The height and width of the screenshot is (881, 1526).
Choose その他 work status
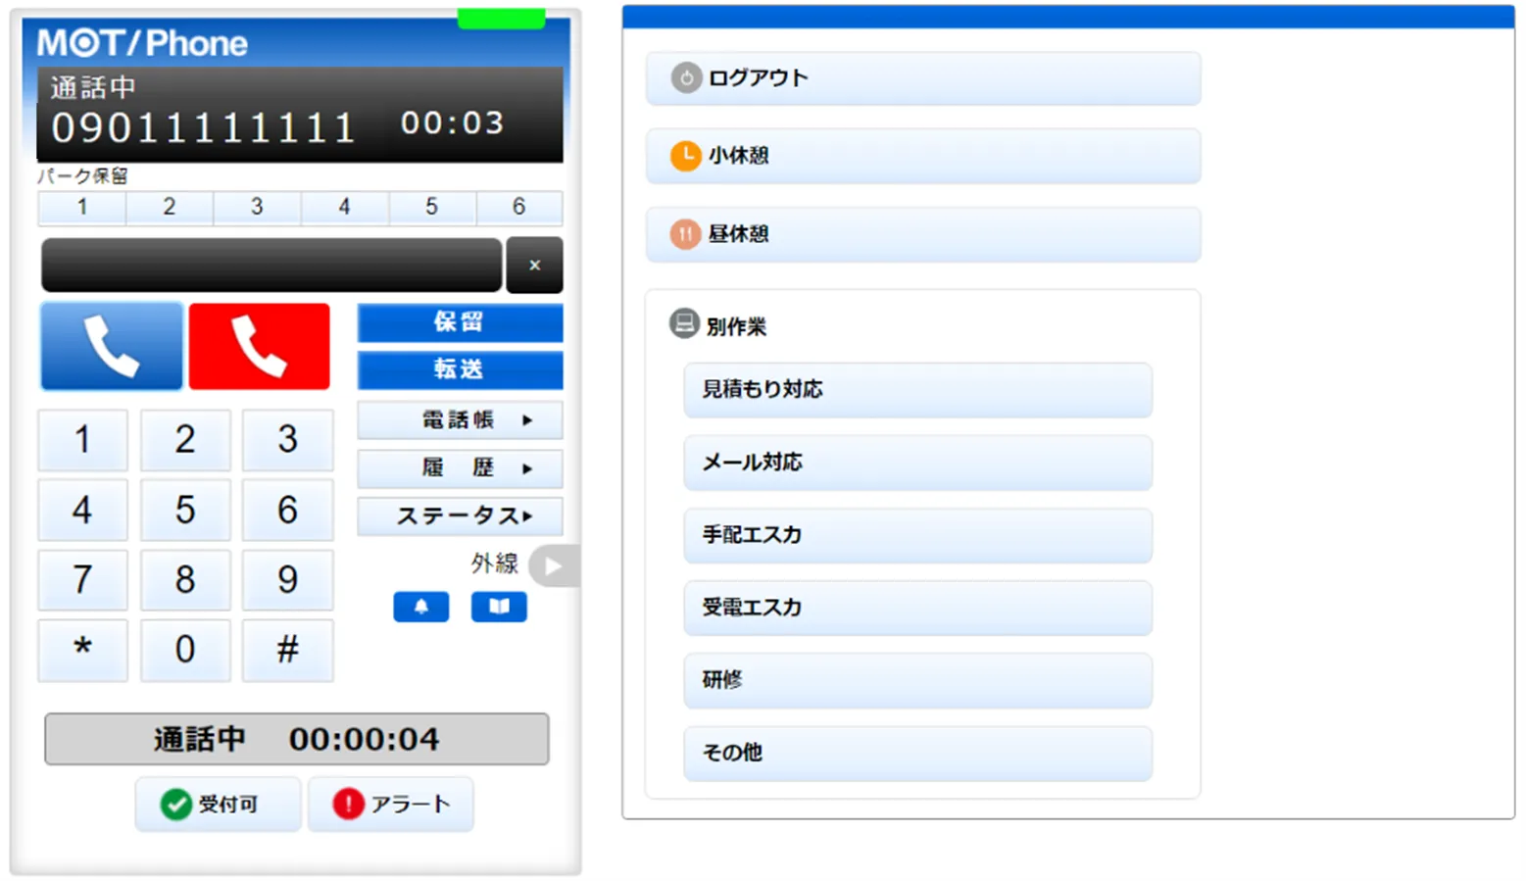click(x=918, y=753)
